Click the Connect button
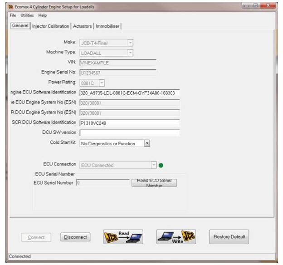 tap(36, 237)
